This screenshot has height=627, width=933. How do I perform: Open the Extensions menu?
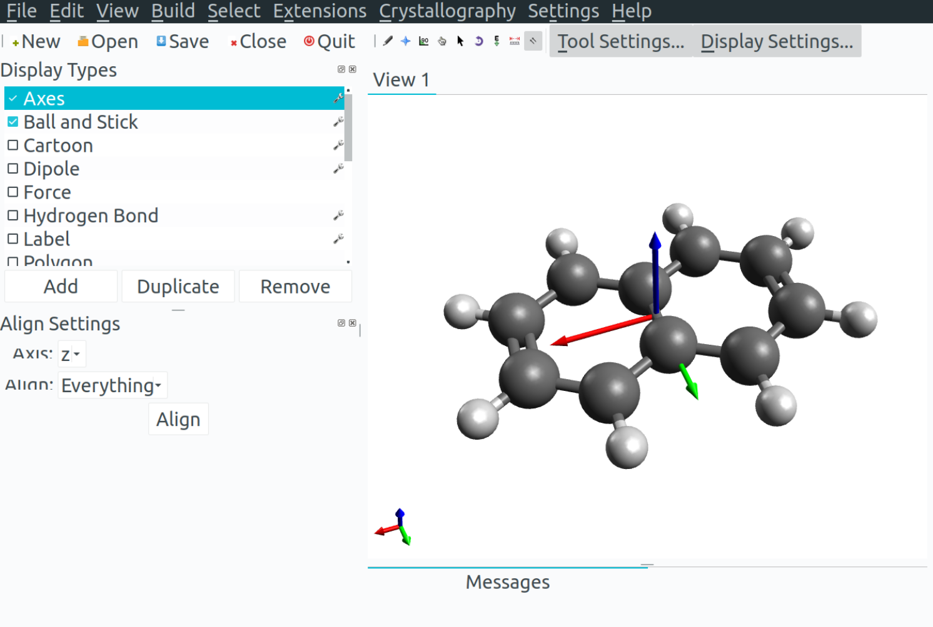[320, 11]
